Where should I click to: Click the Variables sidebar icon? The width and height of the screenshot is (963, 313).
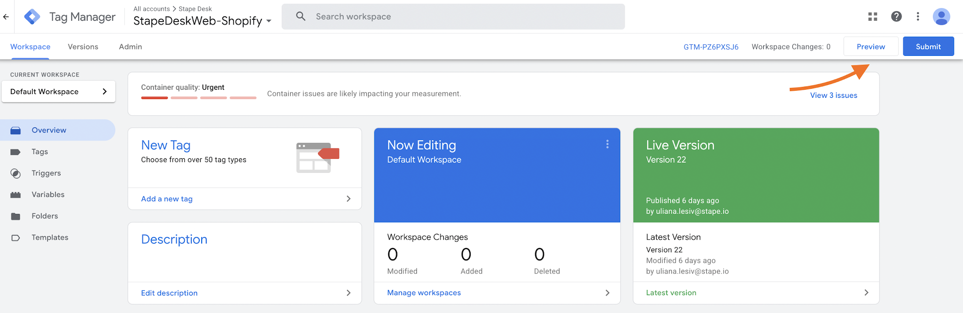click(x=16, y=195)
